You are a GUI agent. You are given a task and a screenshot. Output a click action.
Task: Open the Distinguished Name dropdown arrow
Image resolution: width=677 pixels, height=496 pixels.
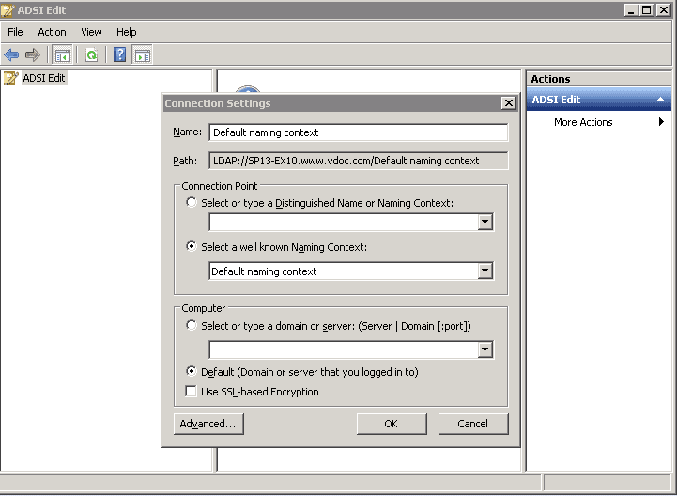pos(485,222)
